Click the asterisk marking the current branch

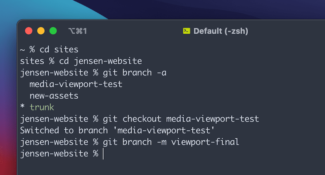pyautogui.click(x=22, y=108)
